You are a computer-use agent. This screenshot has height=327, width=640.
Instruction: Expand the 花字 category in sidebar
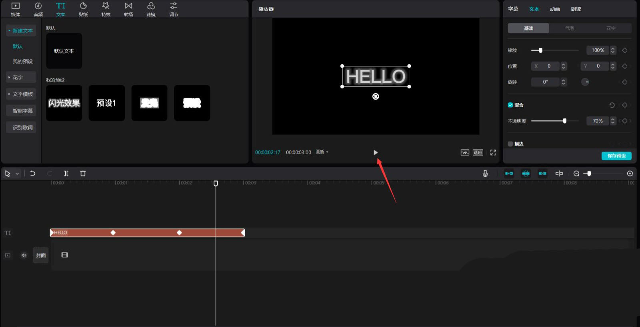(x=21, y=78)
